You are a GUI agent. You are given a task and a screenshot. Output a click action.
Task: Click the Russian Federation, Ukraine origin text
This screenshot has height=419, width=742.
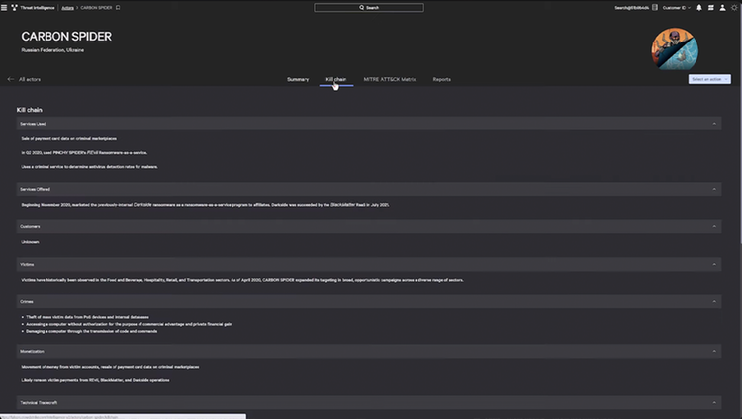pyautogui.click(x=52, y=50)
